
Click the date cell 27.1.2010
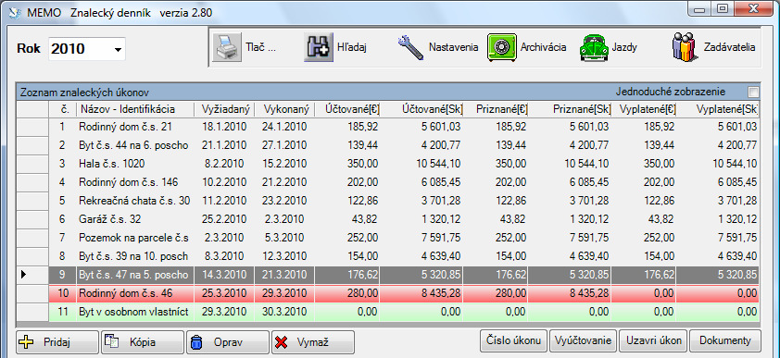284,145
